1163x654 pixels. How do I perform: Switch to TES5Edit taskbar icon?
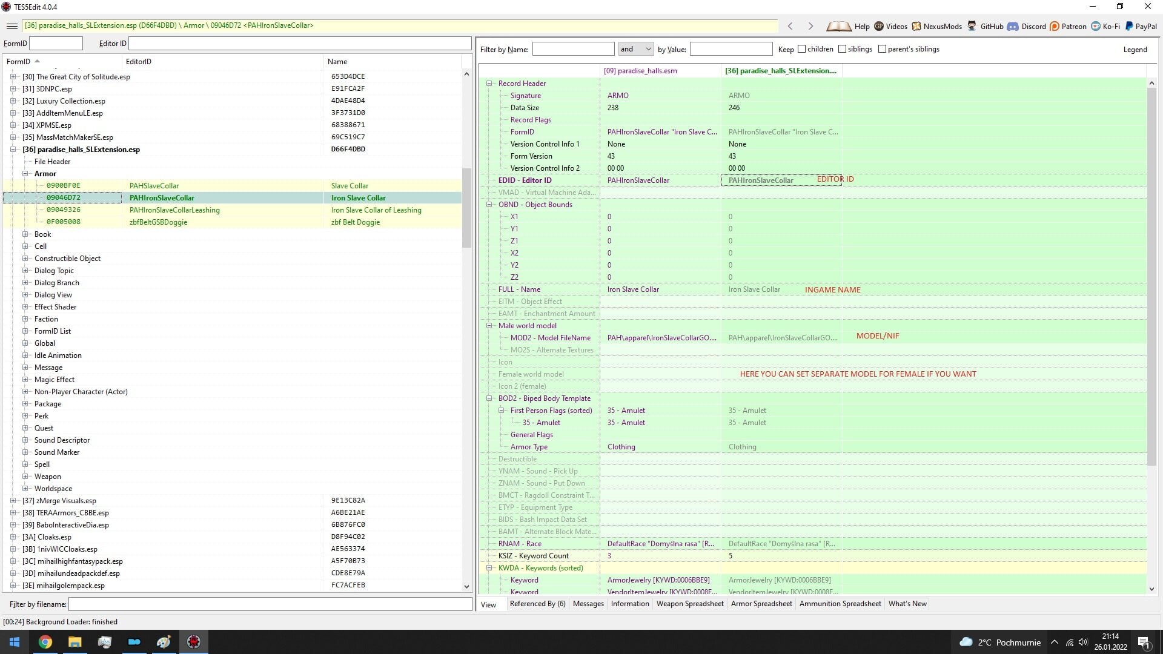click(194, 642)
